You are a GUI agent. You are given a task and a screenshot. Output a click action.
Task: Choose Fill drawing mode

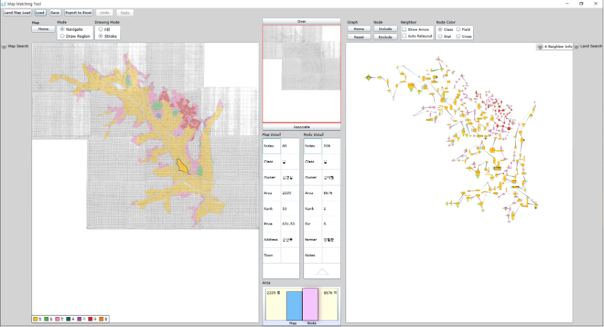pos(100,29)
